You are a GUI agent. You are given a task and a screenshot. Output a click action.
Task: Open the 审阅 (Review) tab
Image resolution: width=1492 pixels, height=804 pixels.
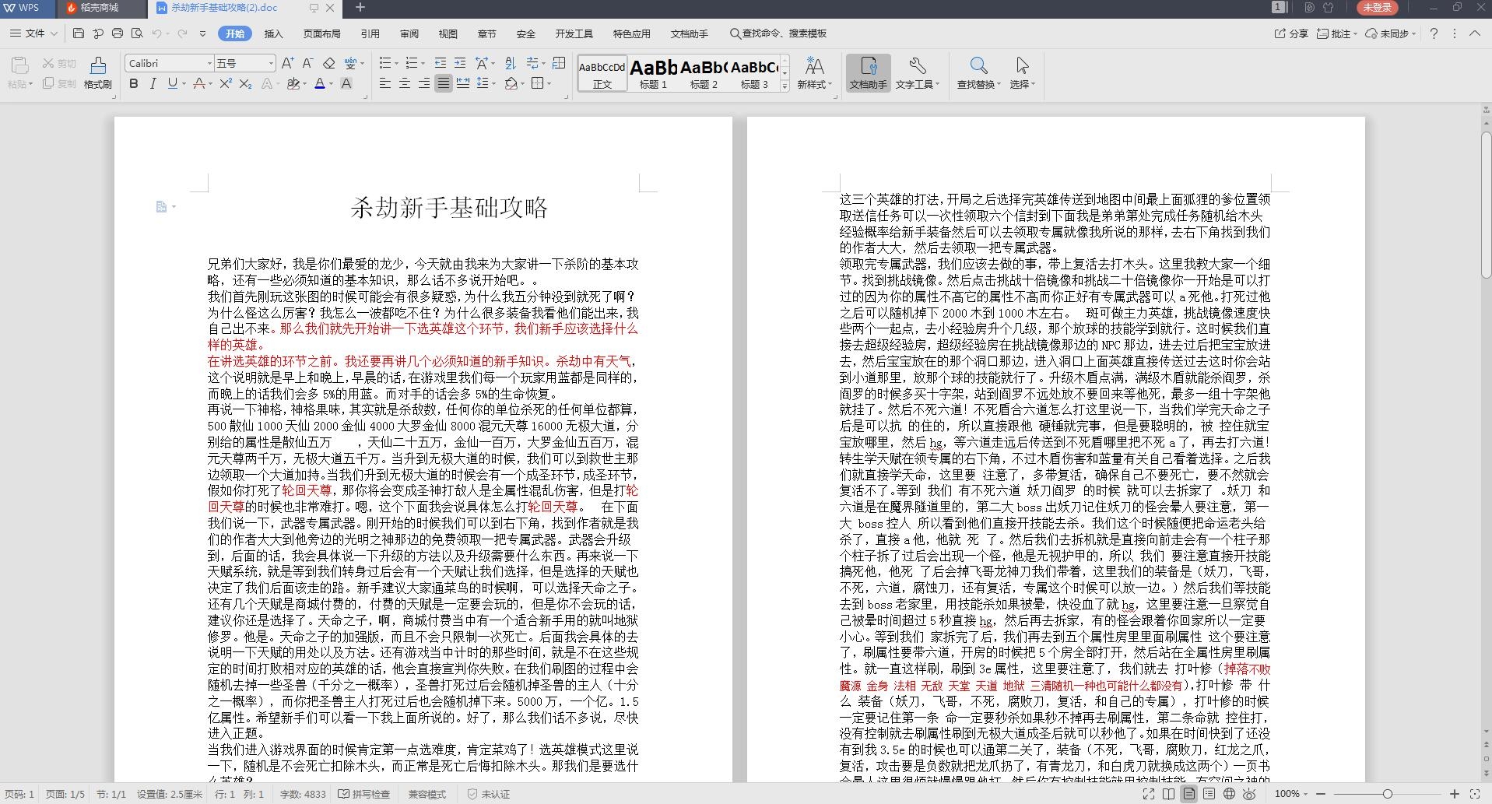click(x=409, y=33)
